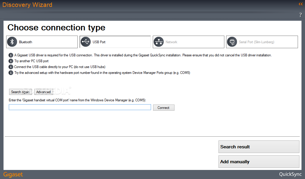The height and width of the screenshot is (179, 305).
Task: Open the Search result panel
Action: pyautogui.click(x=259, y=147)
